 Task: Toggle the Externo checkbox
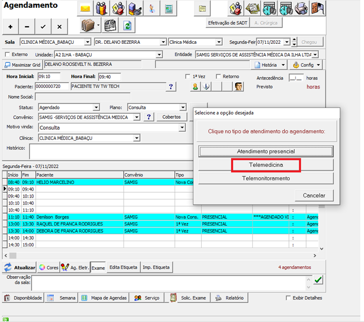7,54
